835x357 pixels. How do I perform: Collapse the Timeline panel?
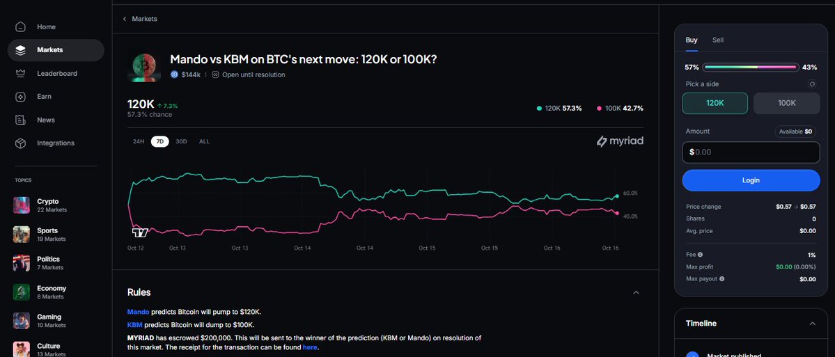tap(812, 324)
